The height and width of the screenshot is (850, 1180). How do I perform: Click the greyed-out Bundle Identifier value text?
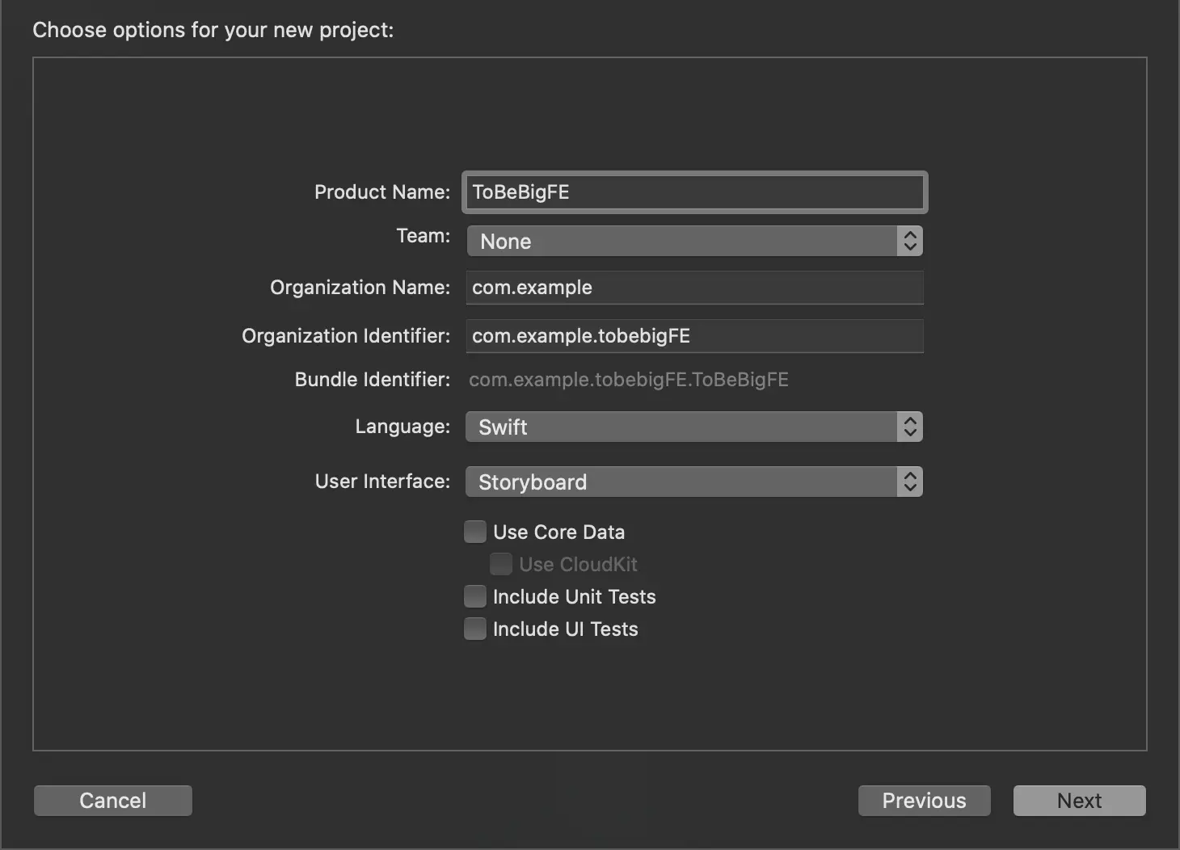[629, 380]
